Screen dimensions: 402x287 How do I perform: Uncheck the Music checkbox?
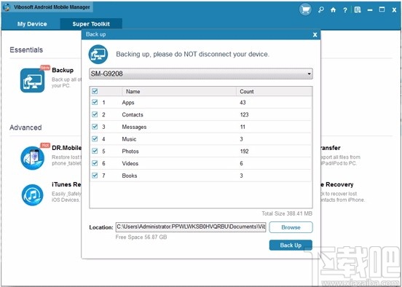pyautogui.click(x=95, y=138)
